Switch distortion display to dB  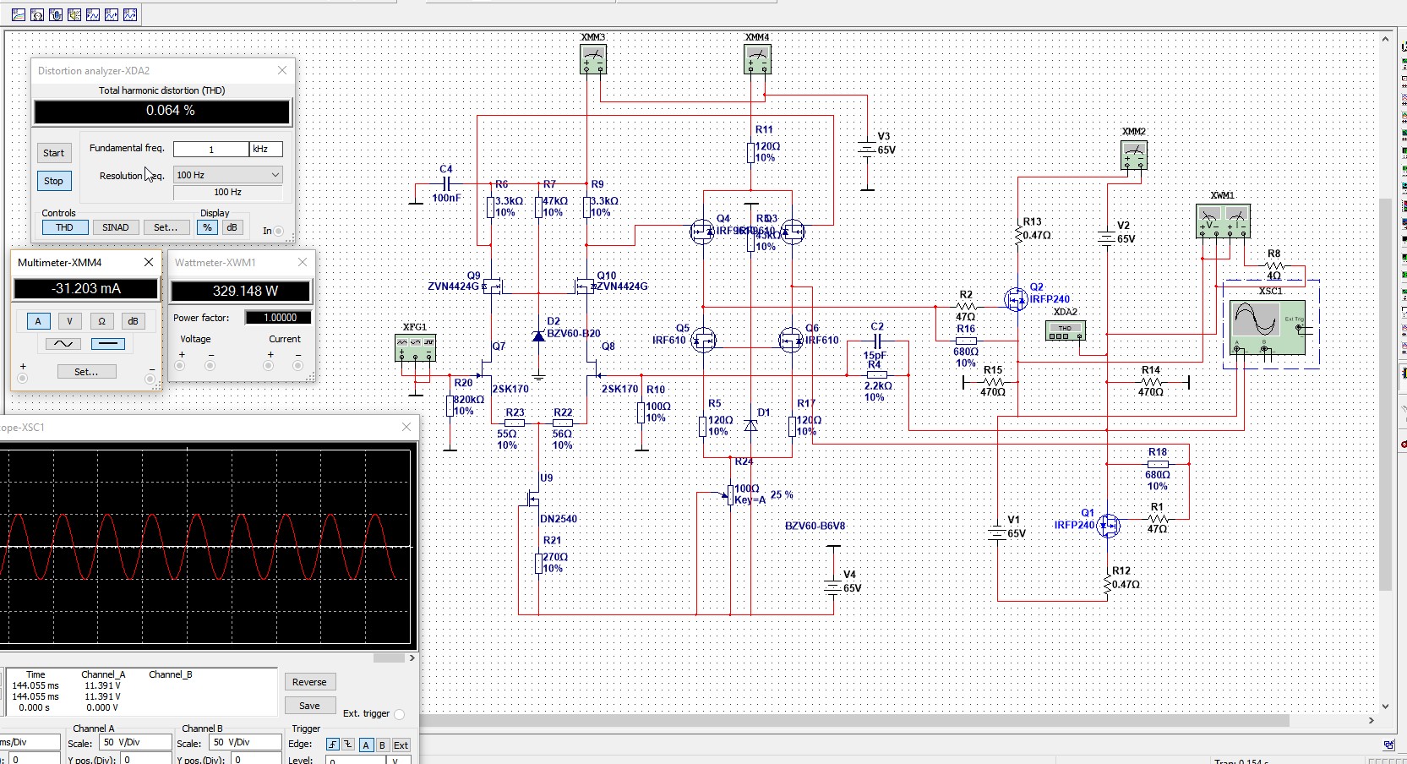232,227
